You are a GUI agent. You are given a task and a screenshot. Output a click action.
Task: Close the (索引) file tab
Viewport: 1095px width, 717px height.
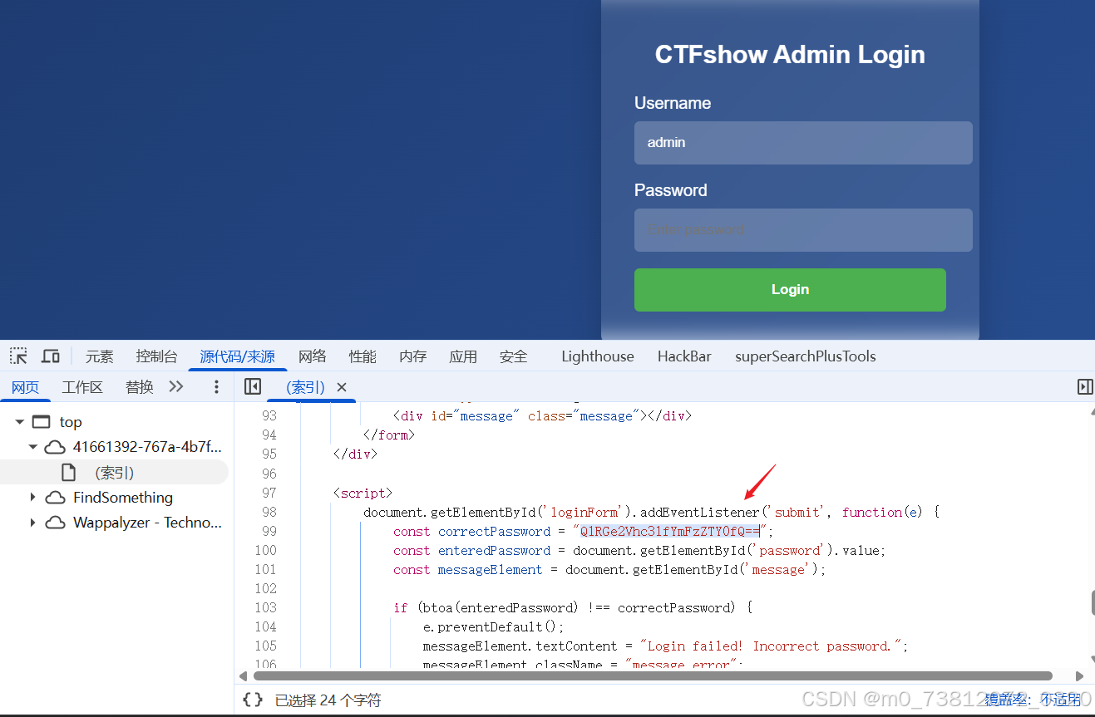(x=341, y=387)
